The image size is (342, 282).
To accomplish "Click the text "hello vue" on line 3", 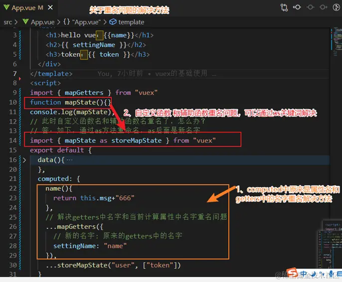I will coord(78,35).
